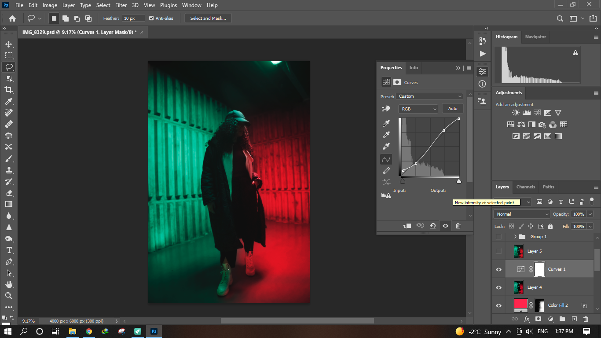Image resolution: width=601 pixels, height=338 pixels.
Task: Select the Rectangular Marquee tool
Action: click(x=8, y=55)
